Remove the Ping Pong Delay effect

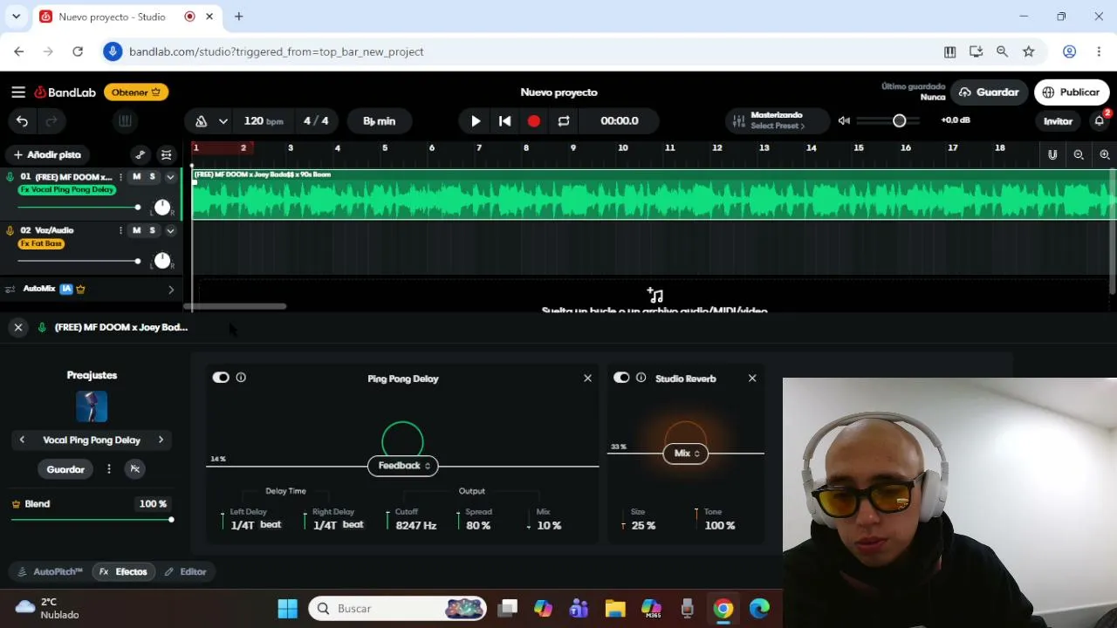pyautogui.click(x=587, y=378)
